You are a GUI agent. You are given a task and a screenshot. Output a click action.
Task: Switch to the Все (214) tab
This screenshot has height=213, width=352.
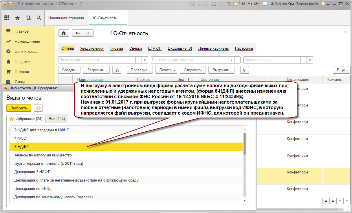click(56, 119)
